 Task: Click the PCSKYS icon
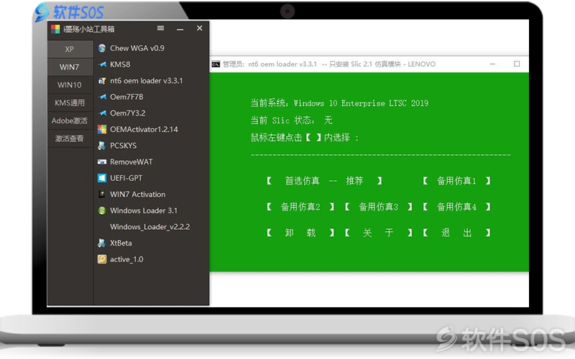point(102,146)
